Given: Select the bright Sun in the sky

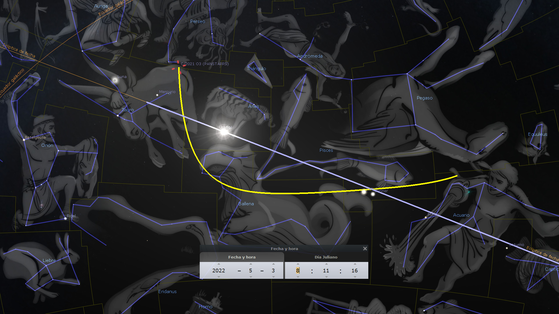Looking at the screenshot, I should (x=224, y=132).
